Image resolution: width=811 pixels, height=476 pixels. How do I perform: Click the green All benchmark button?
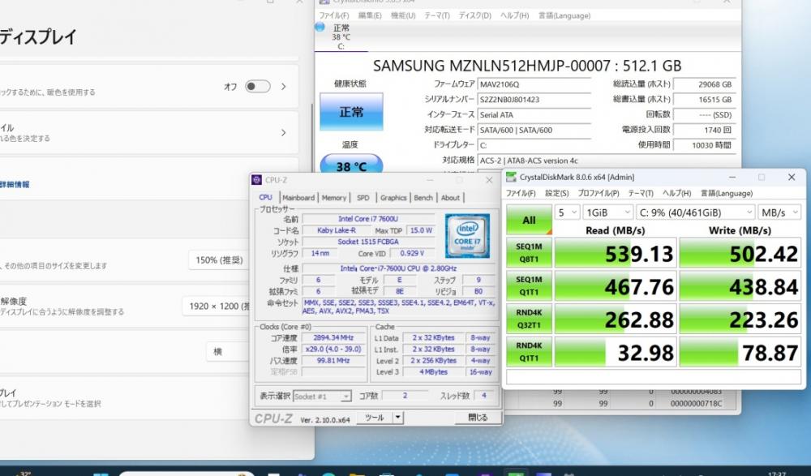pyautogui.click(x=529, y=220)
